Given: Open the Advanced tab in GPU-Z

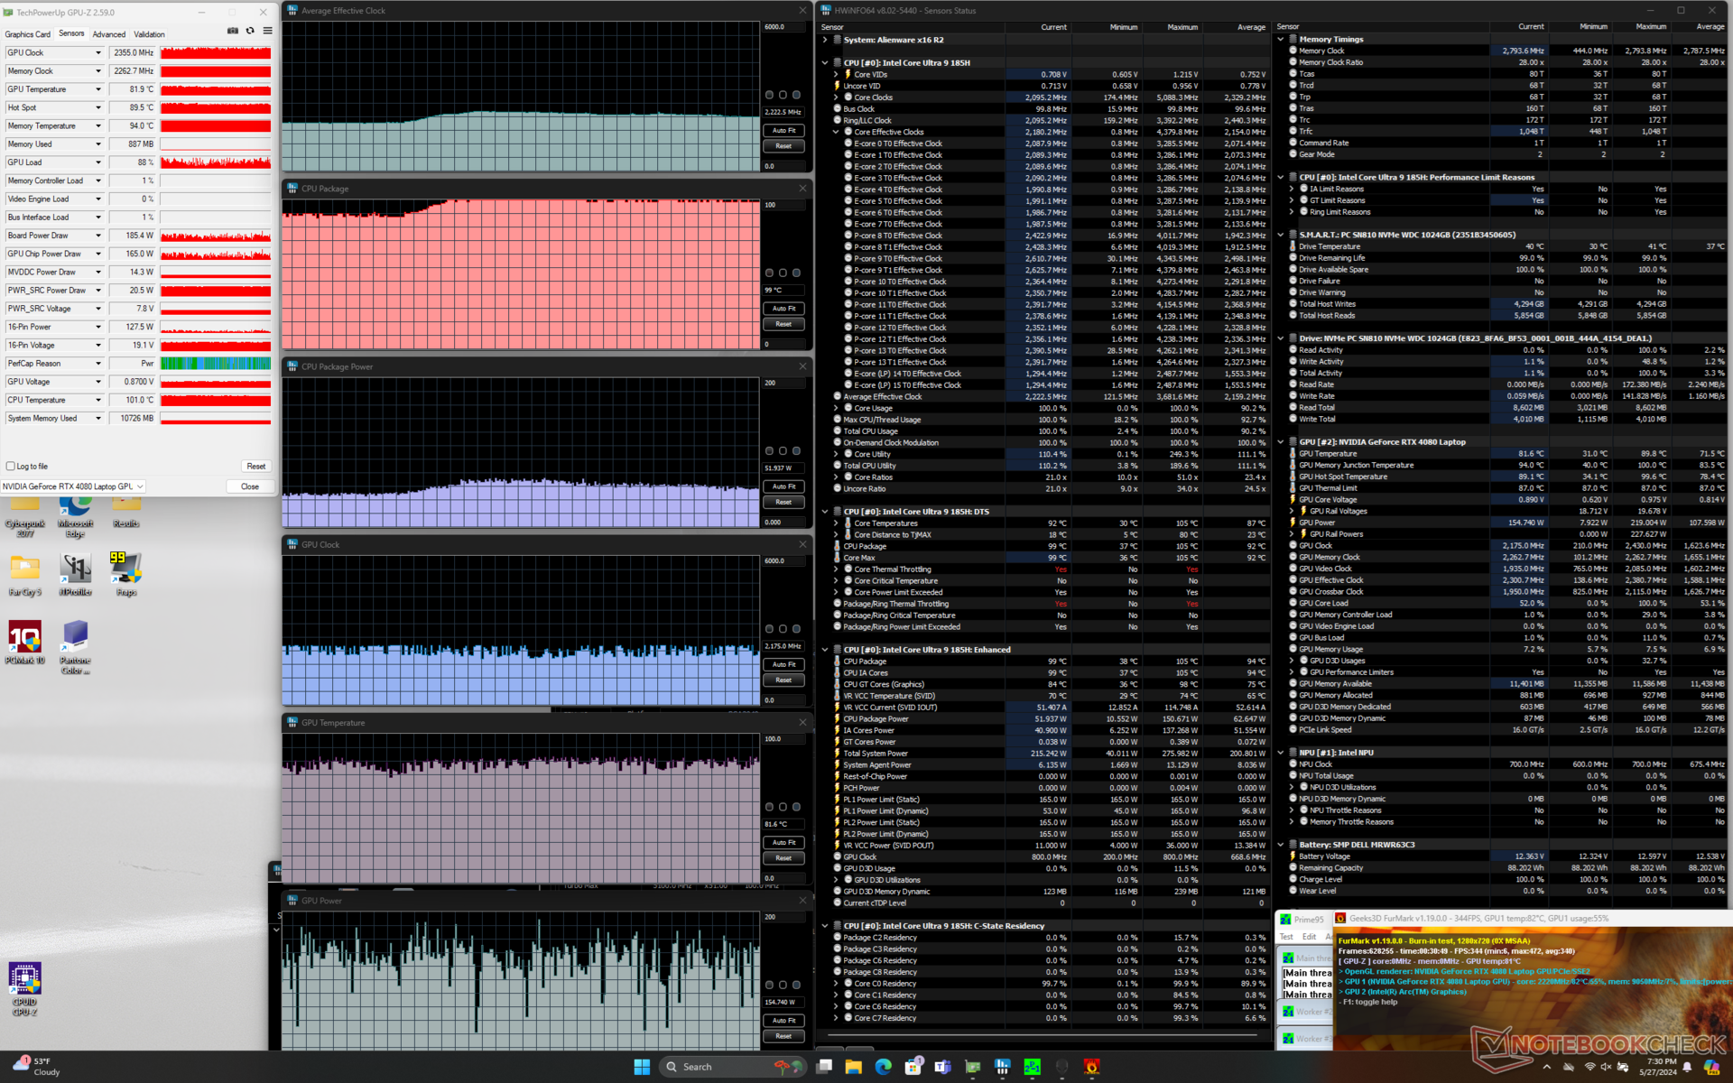Looking at the screenshot, I should point(109,34).
